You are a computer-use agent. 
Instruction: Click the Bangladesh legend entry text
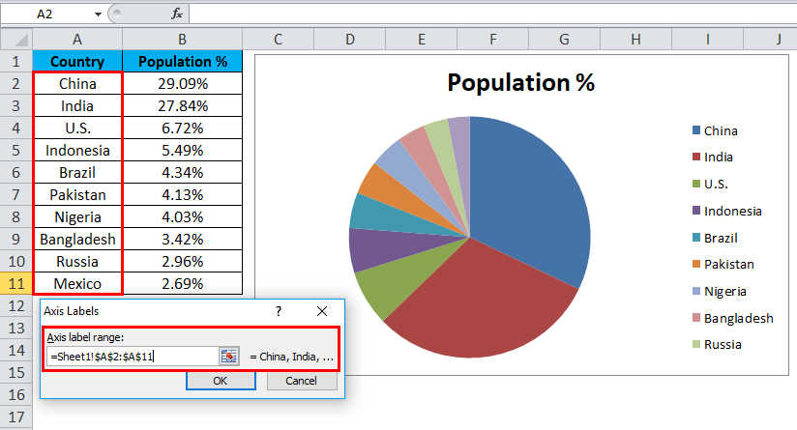click(x=739, y=318)
